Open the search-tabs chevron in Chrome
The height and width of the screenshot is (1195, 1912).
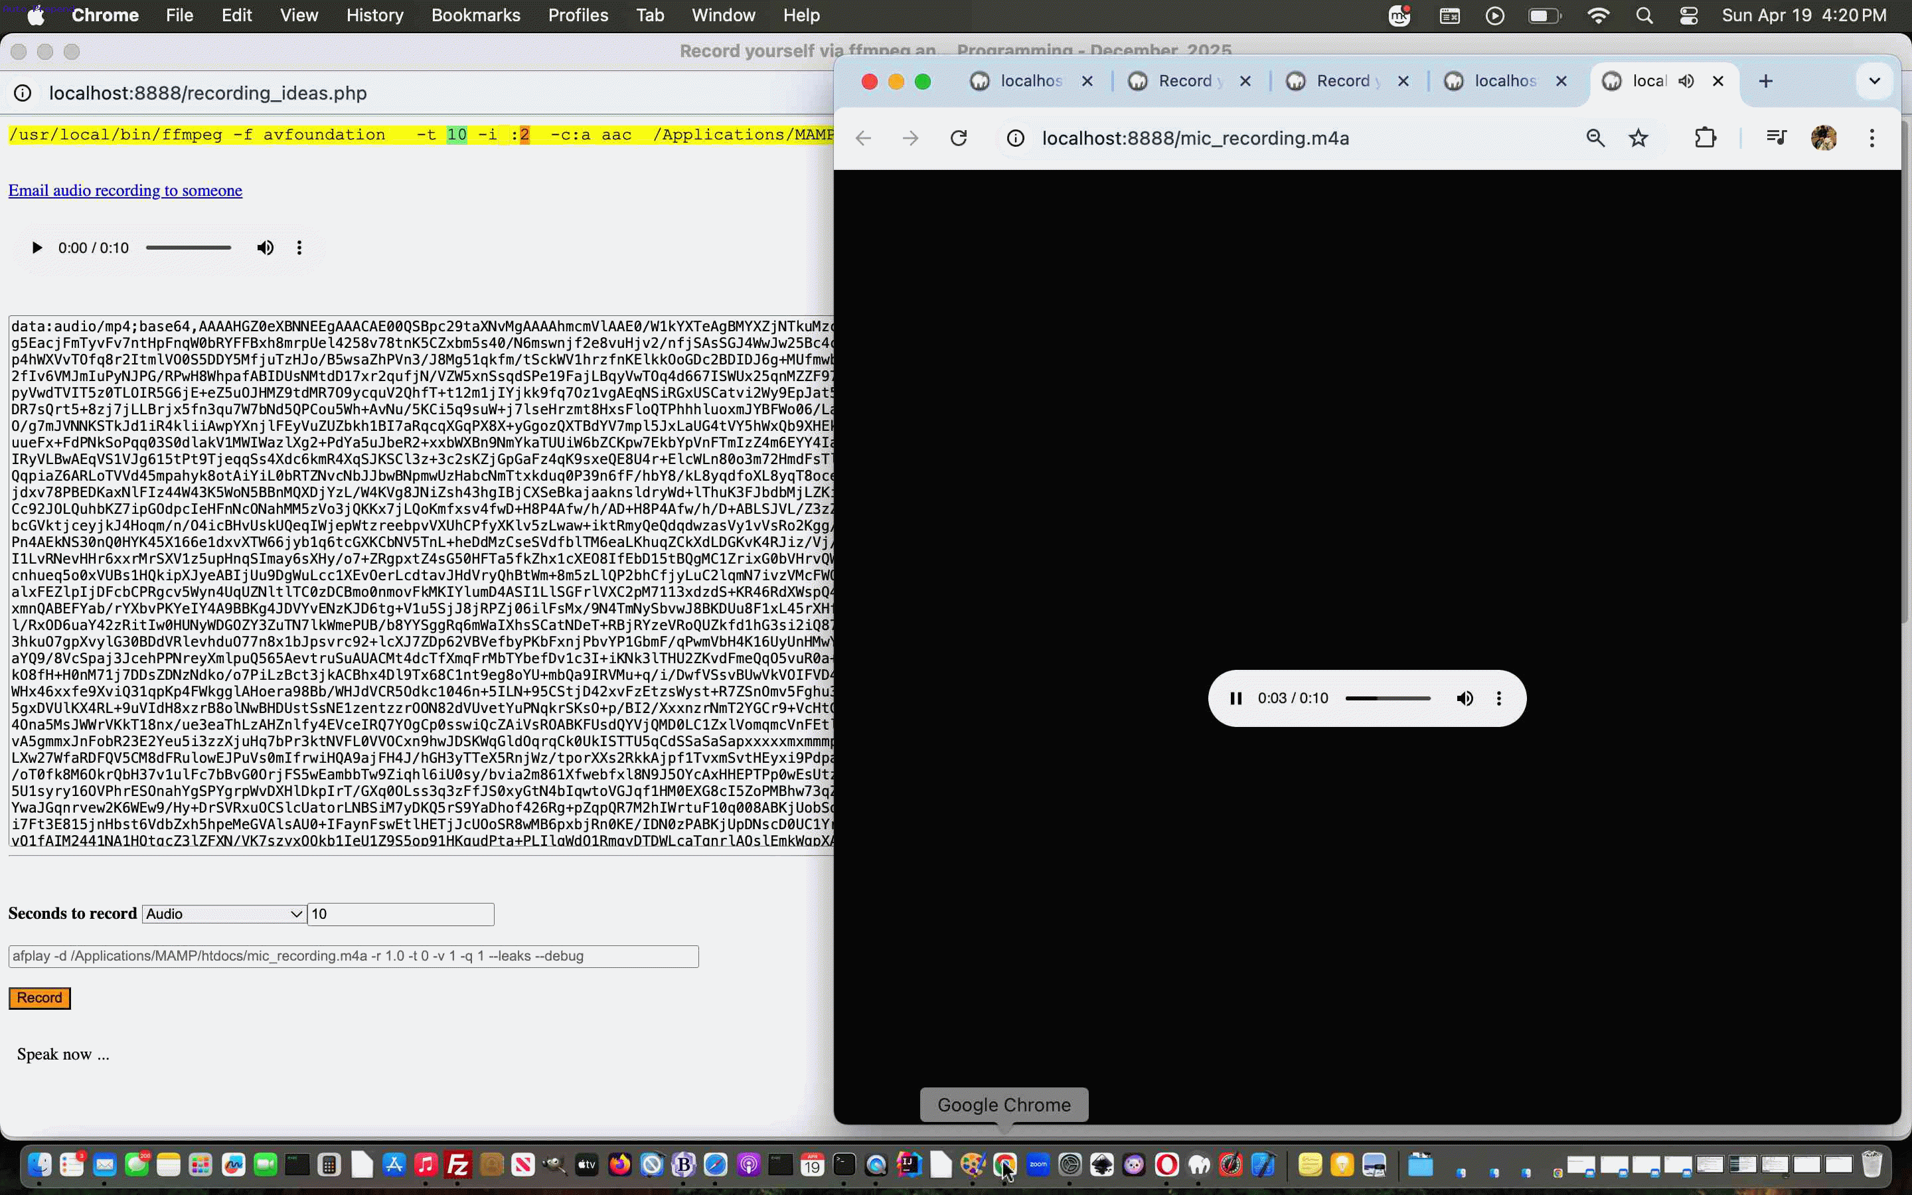point(1873,80)
